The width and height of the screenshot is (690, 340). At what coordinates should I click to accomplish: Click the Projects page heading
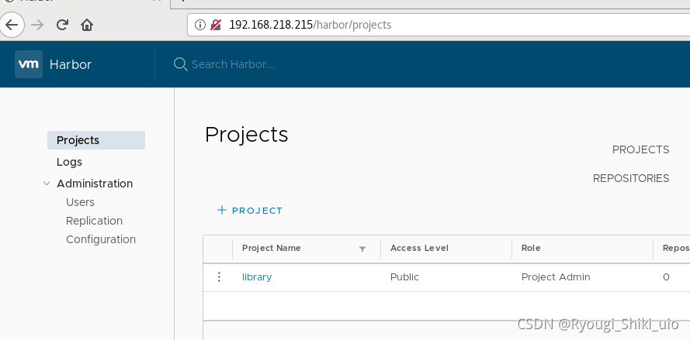247,135
